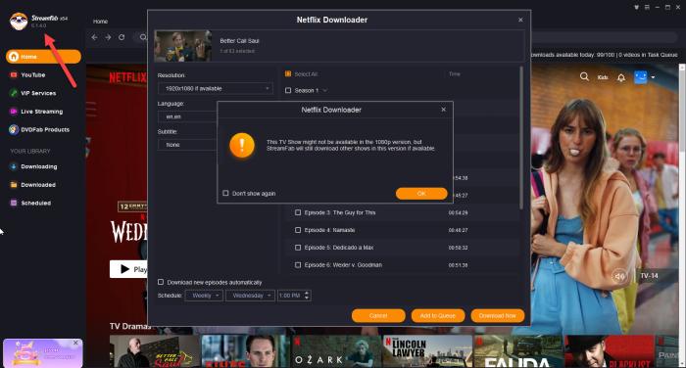Click the Add to Queue button
This screenshot has height=368, width=686.
[x=438, y=315]
